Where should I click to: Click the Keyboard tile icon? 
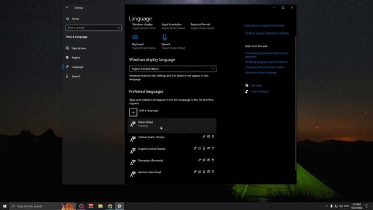coord(135,37)
